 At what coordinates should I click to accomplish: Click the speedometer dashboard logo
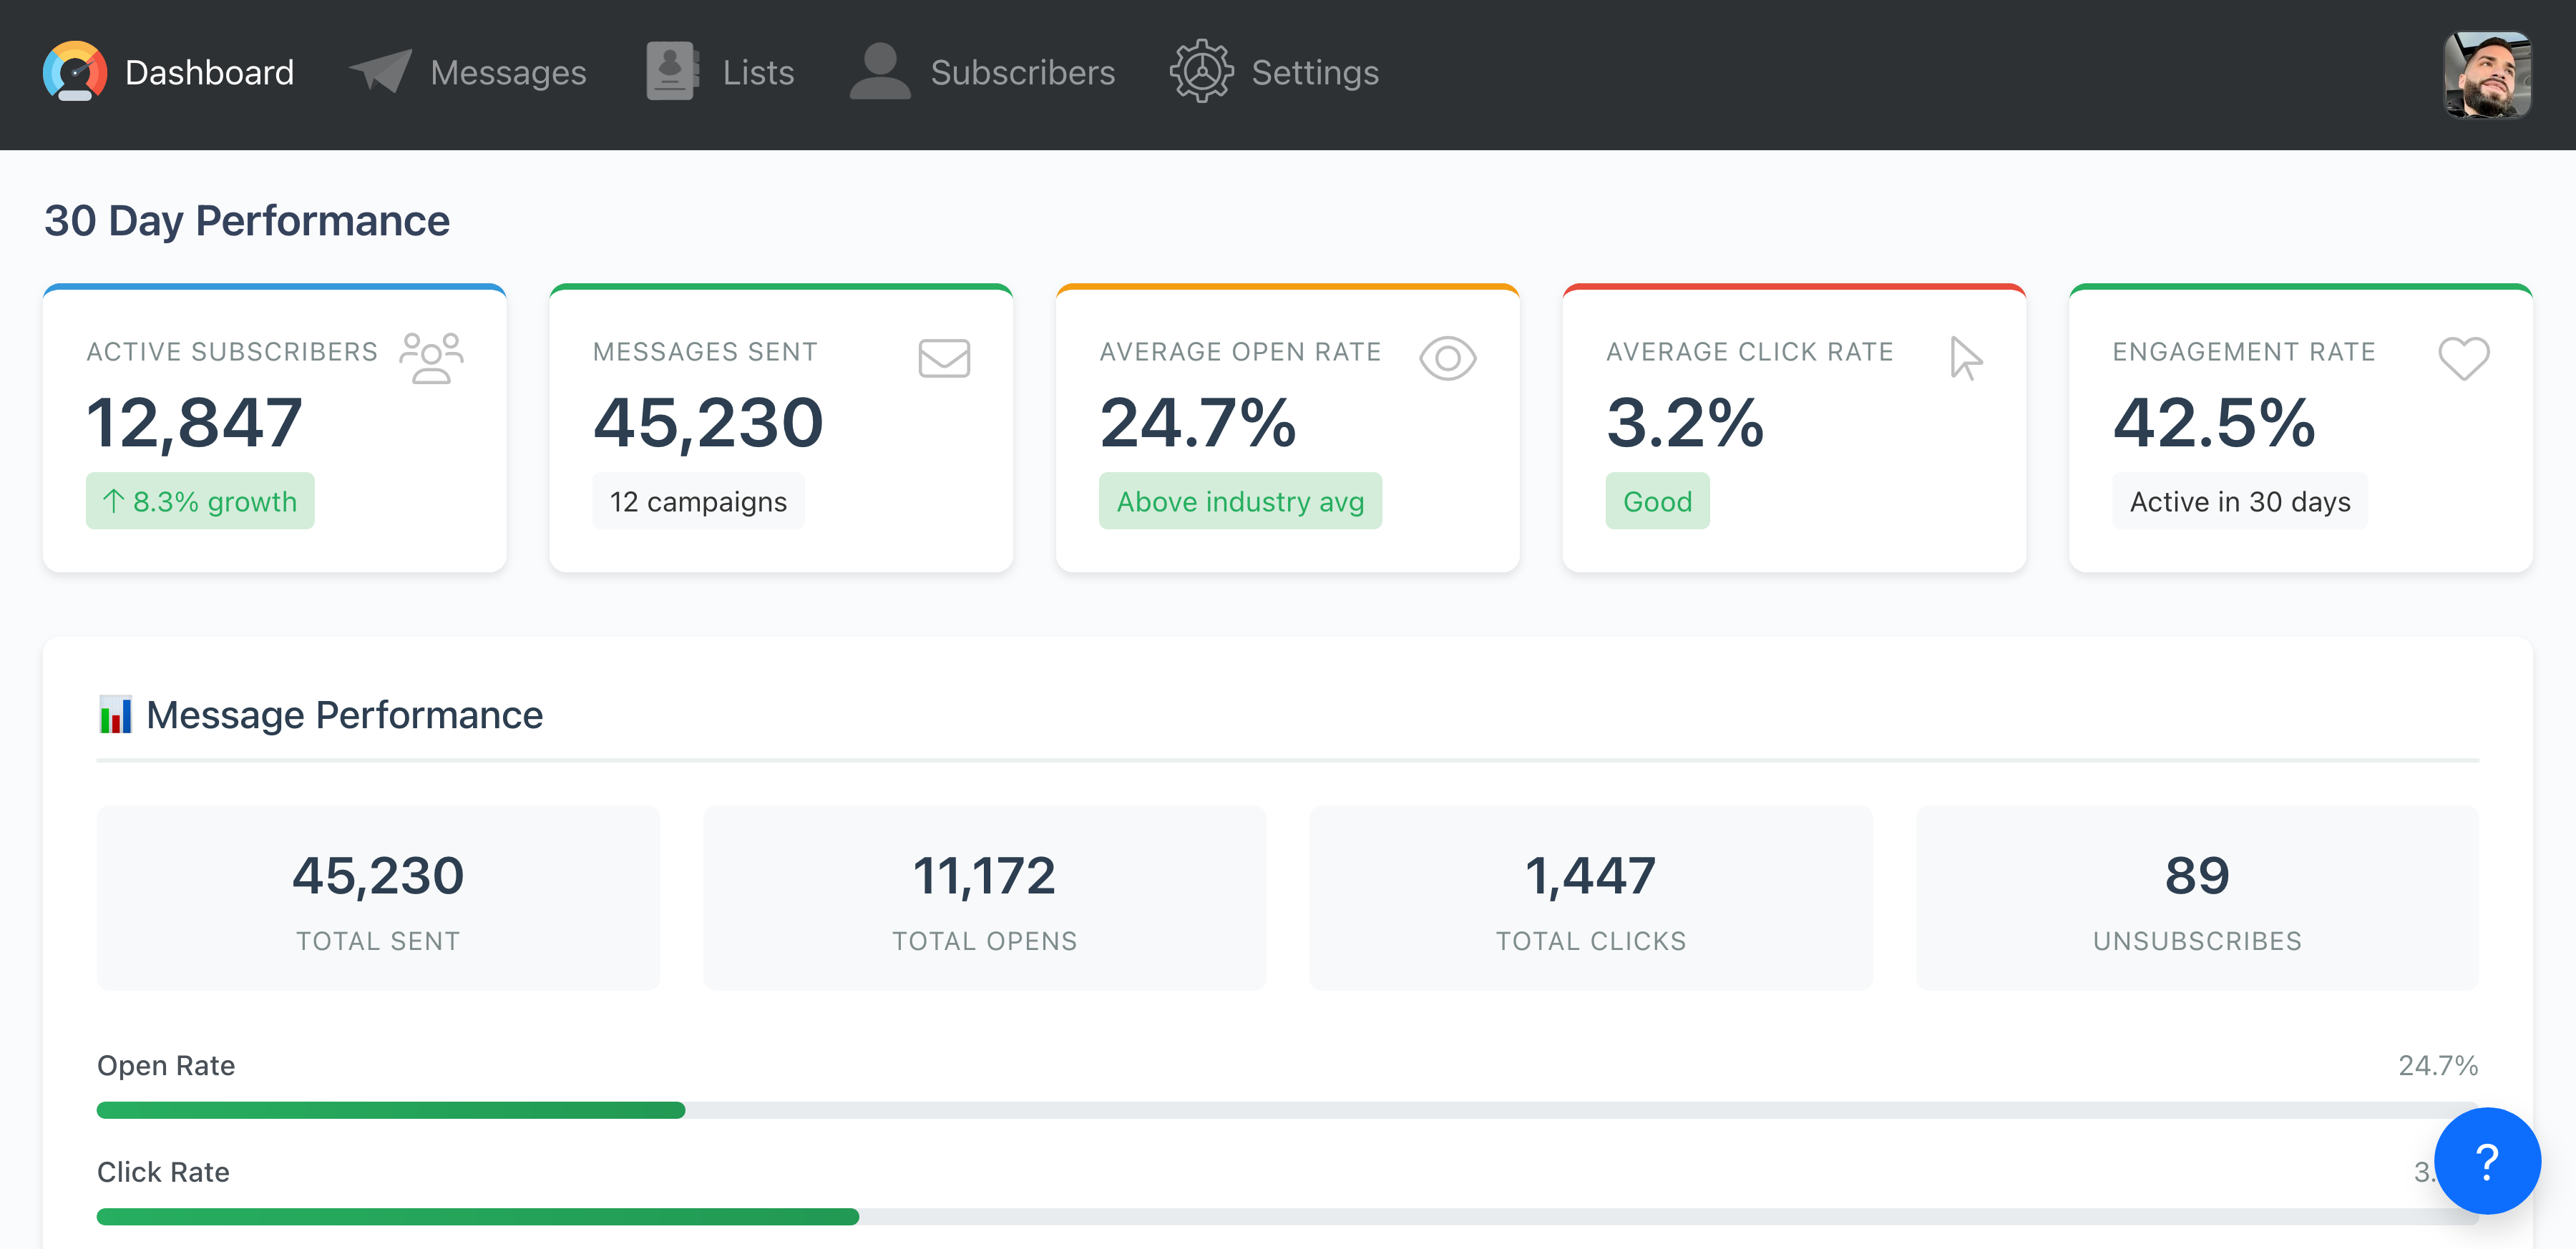tap(74, 71)
